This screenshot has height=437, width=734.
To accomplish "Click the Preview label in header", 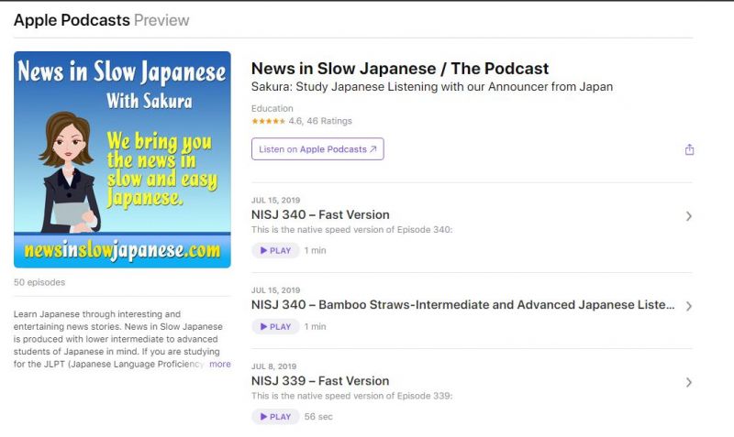I will (x=163, y=20).
